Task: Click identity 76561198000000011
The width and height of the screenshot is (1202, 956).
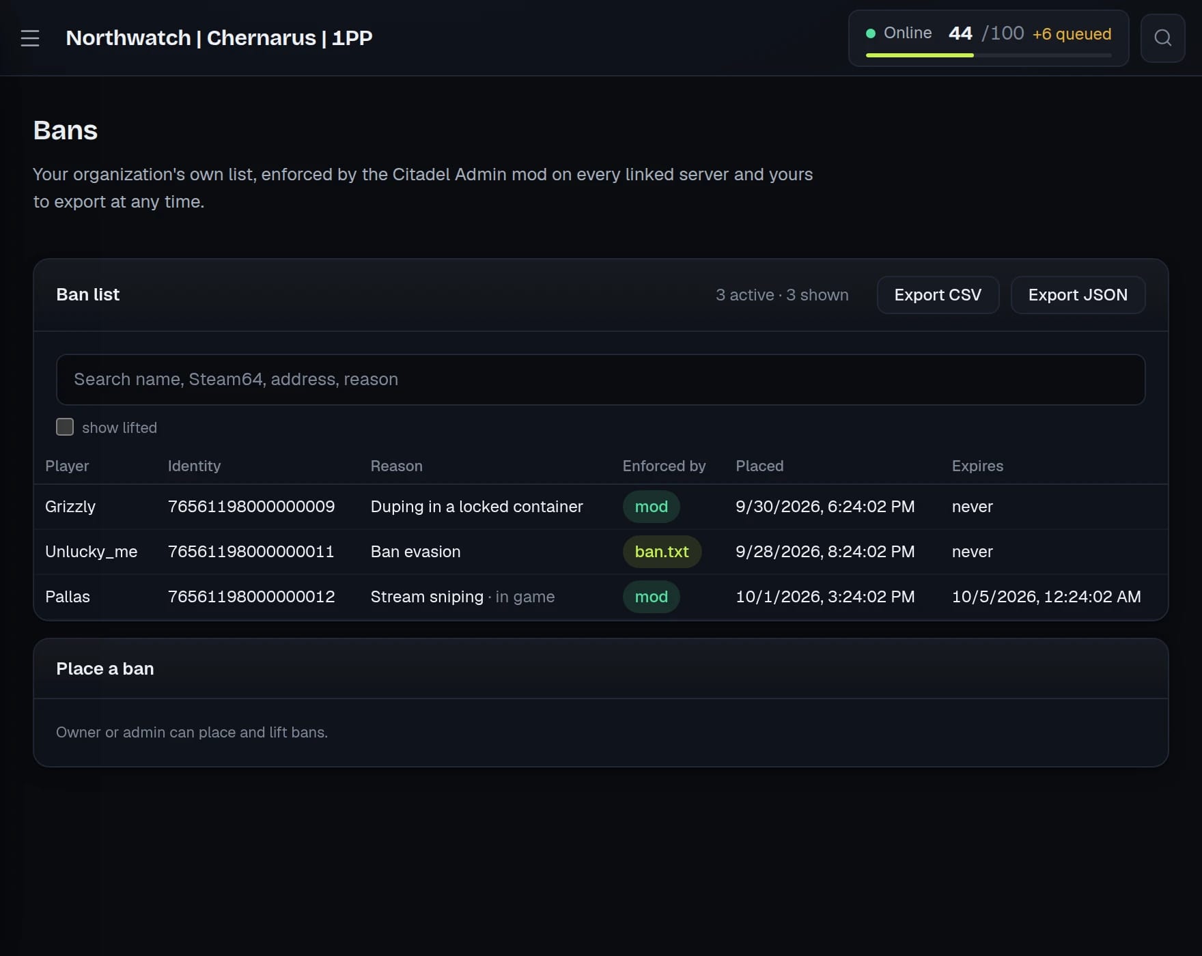Action: 251,552
